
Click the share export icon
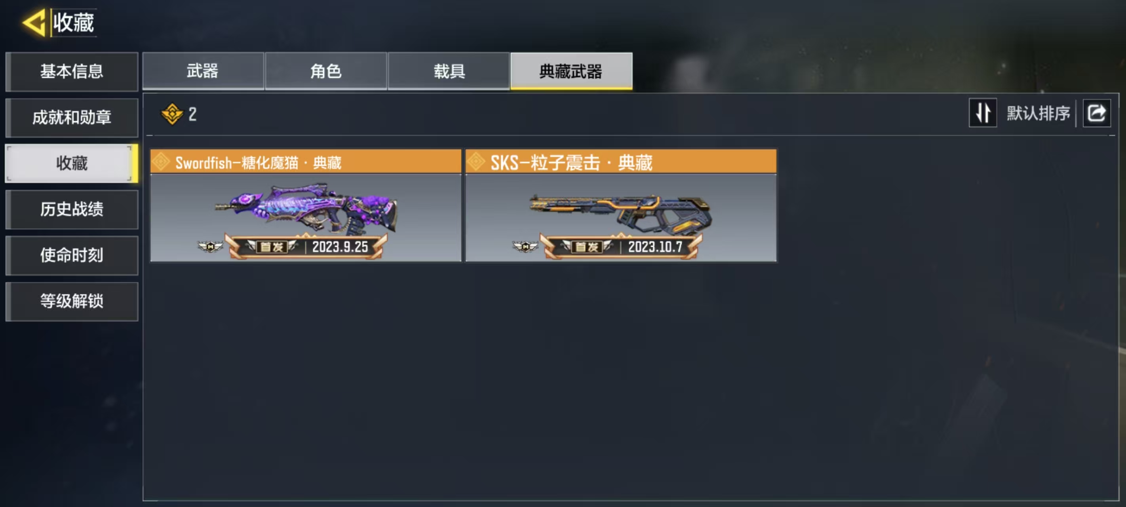pyautogui.click(x=1096, y=113)
